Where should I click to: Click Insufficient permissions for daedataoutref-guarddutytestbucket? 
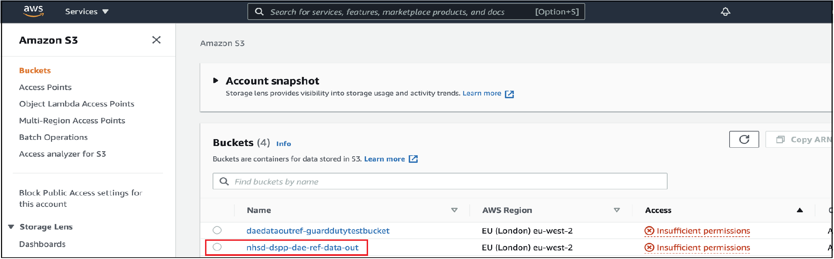tap(703, 231)
